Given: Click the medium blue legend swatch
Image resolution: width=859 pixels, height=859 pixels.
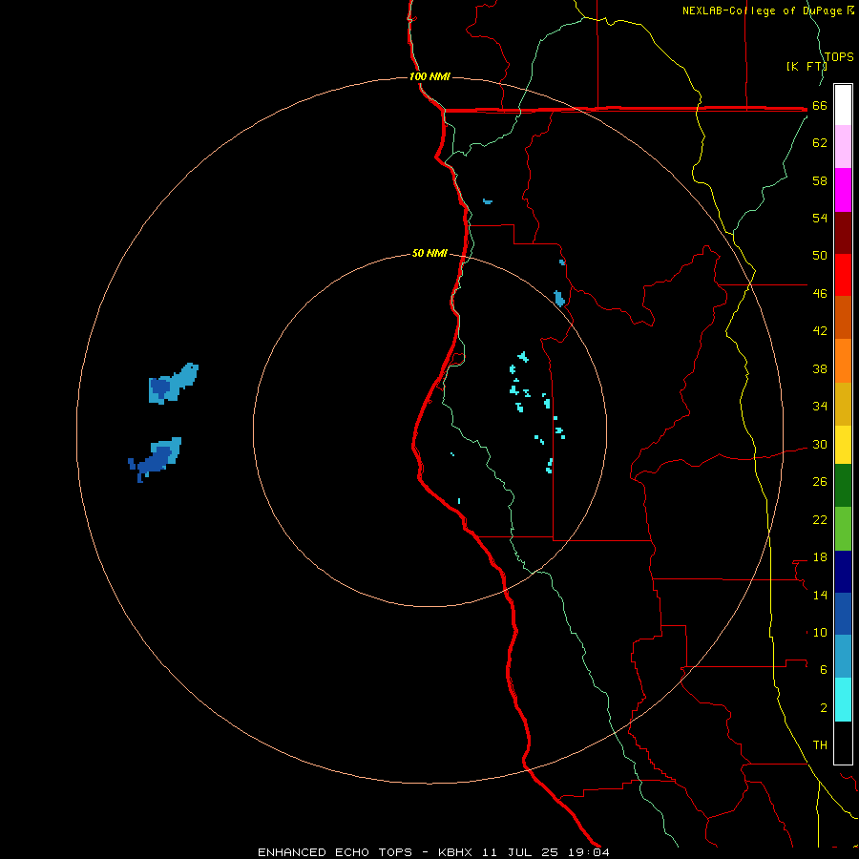Looking at the screenshot, I should [843, 614].
